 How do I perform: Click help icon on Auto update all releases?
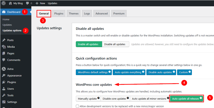pyautogui.click(x=201, y=98)
